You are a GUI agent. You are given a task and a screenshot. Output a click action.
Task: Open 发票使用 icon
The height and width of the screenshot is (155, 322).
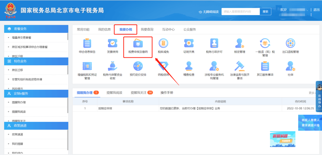pyautogui.click(x=112, y=43)
